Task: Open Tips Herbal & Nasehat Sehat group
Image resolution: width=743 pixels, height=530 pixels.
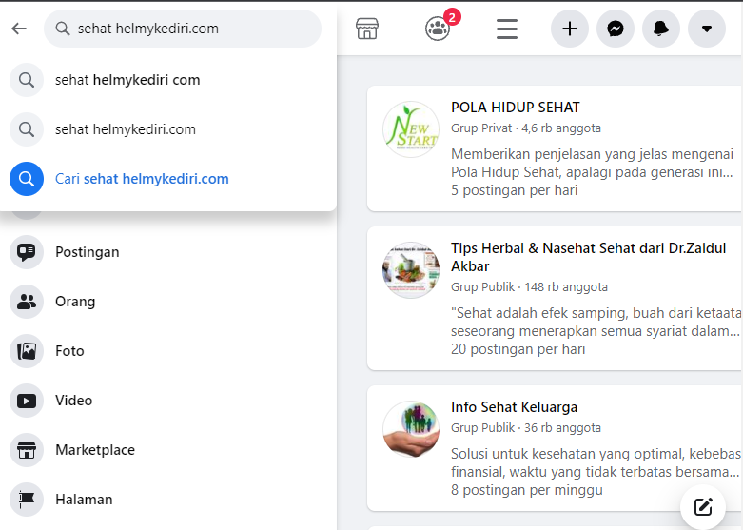Action: click(x=588, y=257)
